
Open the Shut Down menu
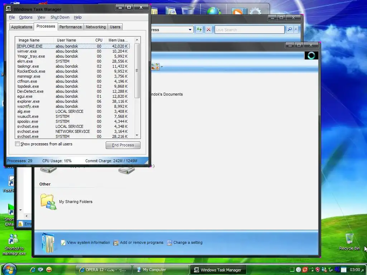coord(60,17)
